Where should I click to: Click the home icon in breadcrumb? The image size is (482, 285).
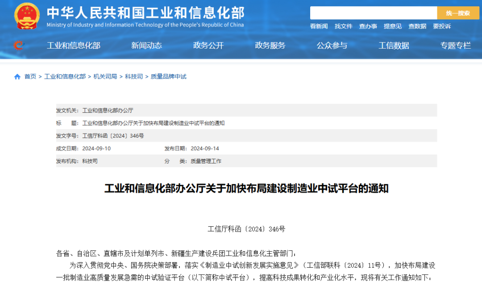click(x=17, y=77)
